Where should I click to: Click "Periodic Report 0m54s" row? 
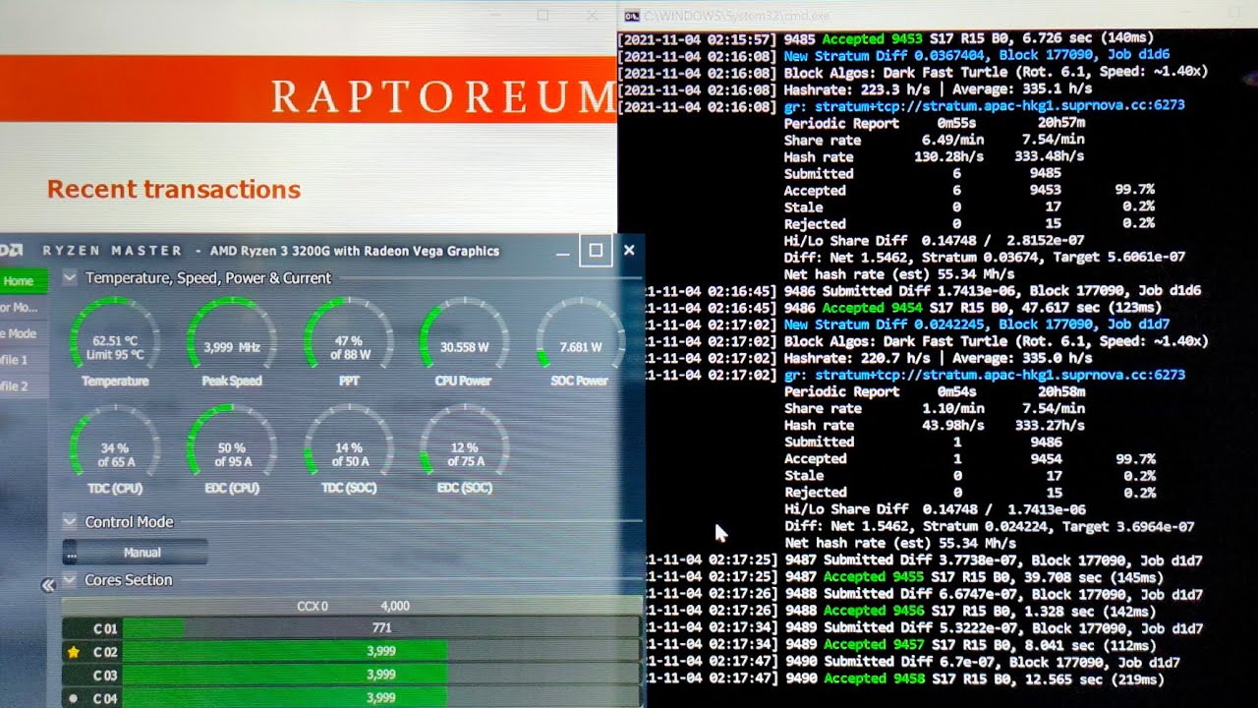[935, 391]
